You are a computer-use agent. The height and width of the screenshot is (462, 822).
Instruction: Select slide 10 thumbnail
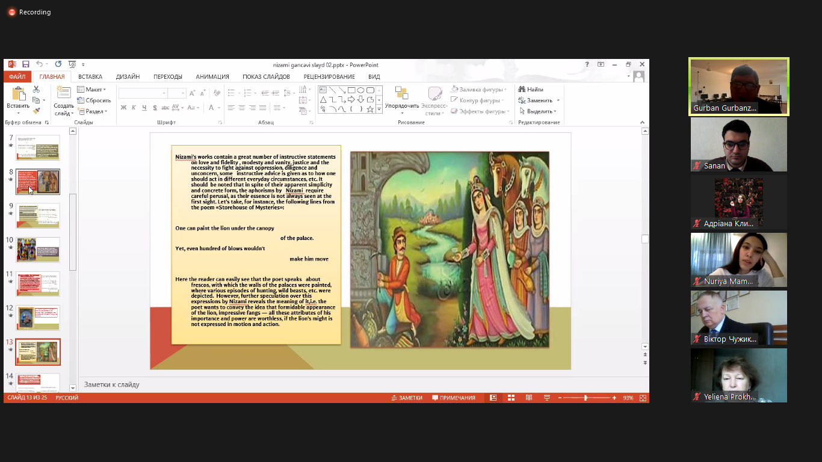click(38, 250)
